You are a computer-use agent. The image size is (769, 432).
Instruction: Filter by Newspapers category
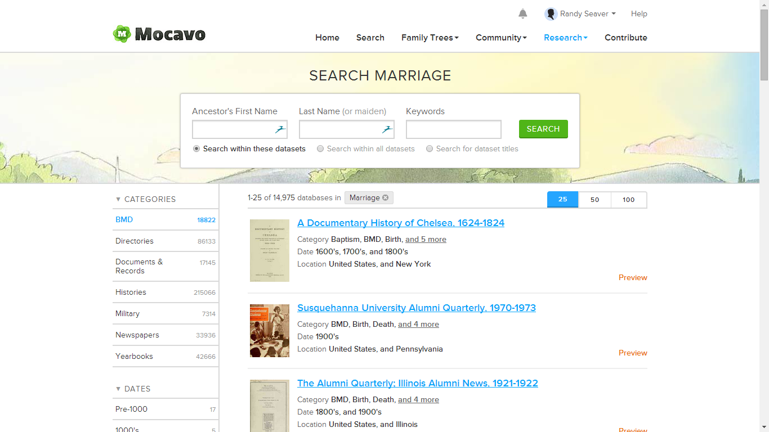166,335
